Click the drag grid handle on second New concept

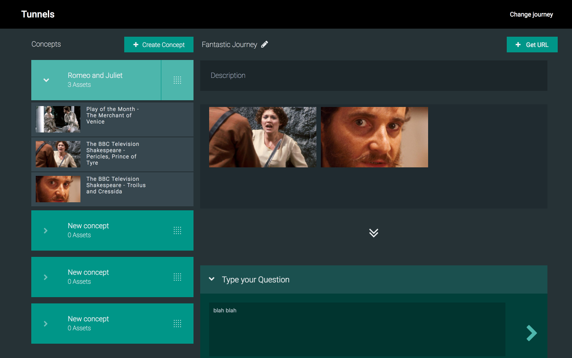177,277
